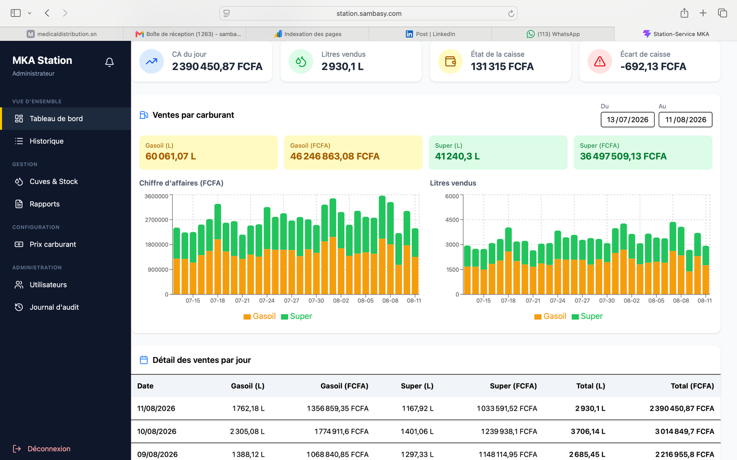
Task: Click the MKA Station sidebar title
Action: [x=42, y=60]
